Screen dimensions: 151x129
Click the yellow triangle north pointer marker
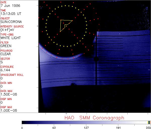pos(65,25)
